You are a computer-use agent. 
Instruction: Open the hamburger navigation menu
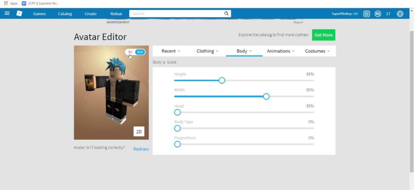click(7, 13)
